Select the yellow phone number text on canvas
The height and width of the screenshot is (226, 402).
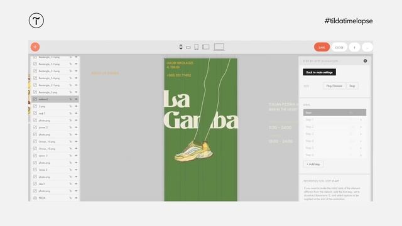[178, 75]
